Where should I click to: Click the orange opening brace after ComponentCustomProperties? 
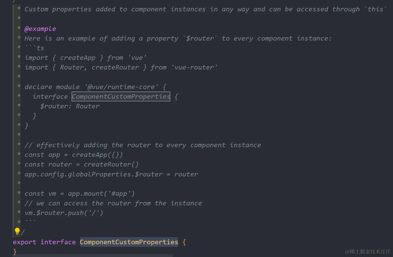pyautogui.click(x=184, y=242)
